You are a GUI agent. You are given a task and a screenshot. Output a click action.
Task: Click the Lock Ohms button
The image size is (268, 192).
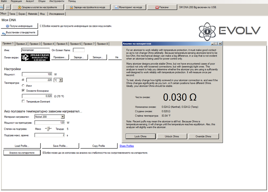(140, 136)
